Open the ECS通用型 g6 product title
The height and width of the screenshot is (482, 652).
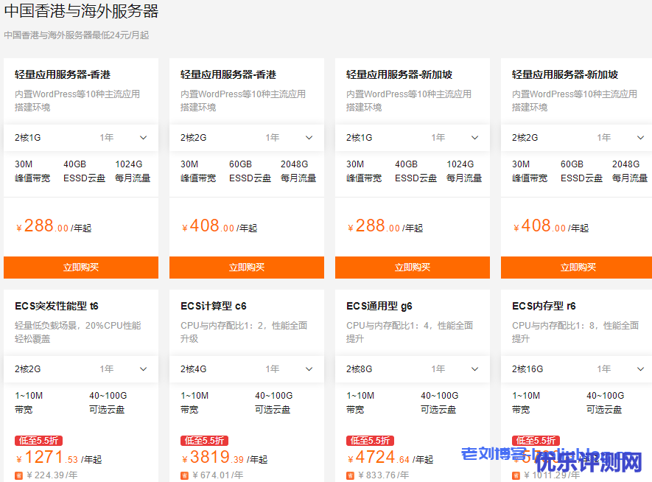point(379,306)
